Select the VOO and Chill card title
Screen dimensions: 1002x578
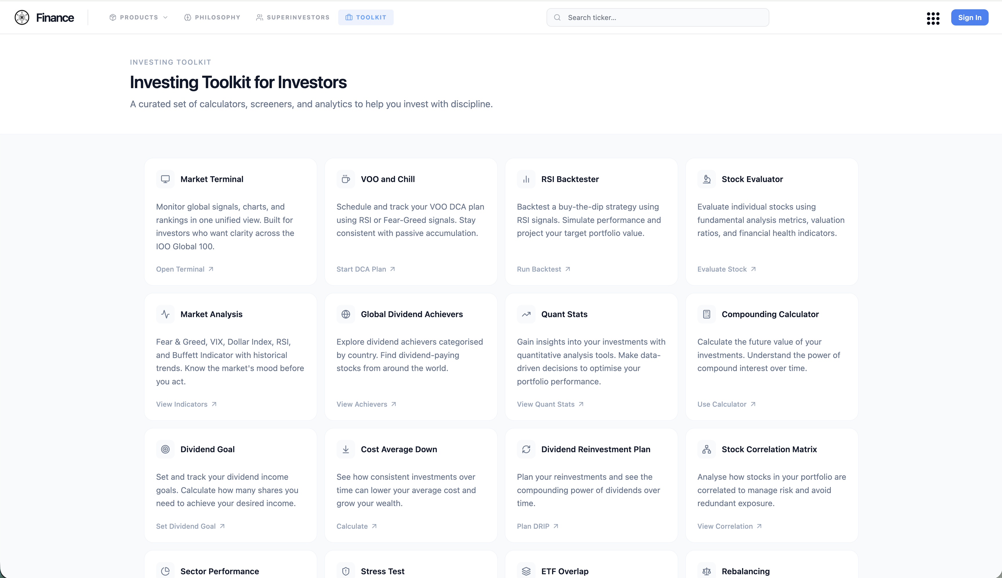388,179
